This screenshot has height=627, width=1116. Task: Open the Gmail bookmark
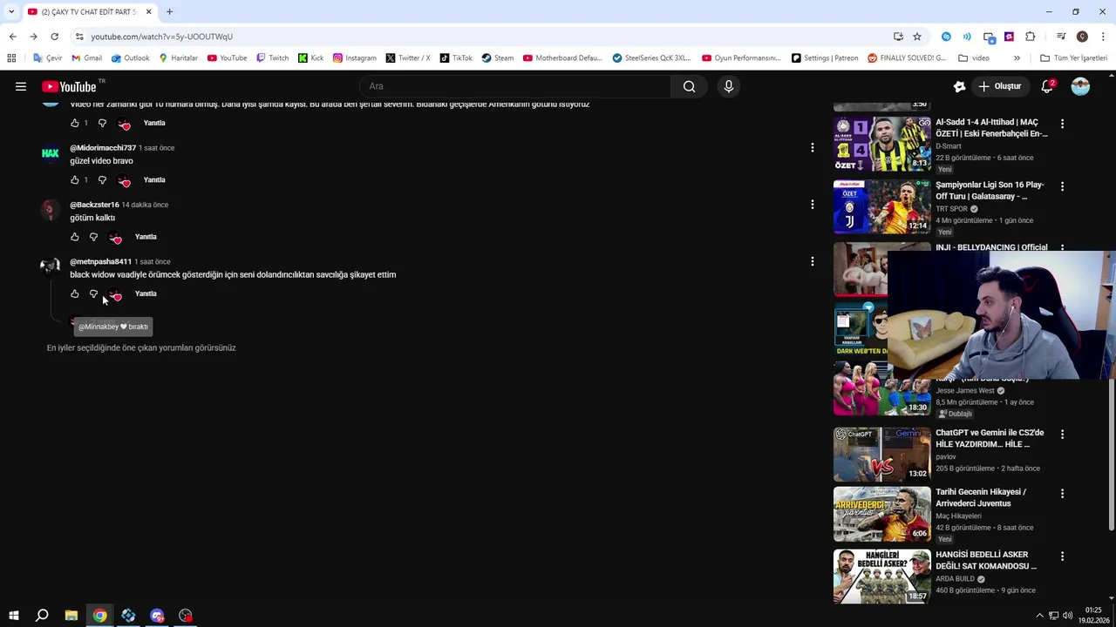(x=86, y=57)
